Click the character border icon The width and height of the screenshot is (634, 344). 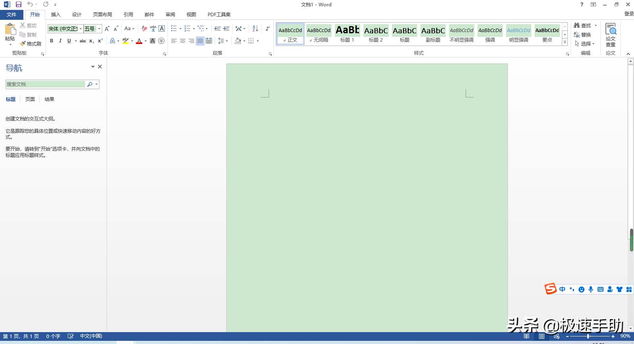coord(162,29)
